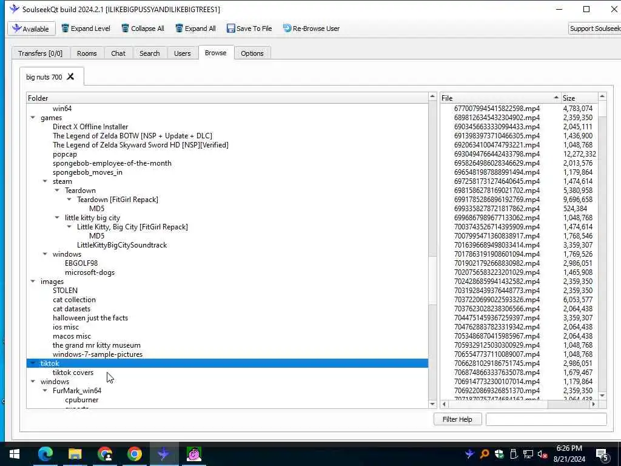Viewport: 621px width, 466px height.
Task: Open the Google Chrome taskbar icon without profile badge
Action: (135, 454)
